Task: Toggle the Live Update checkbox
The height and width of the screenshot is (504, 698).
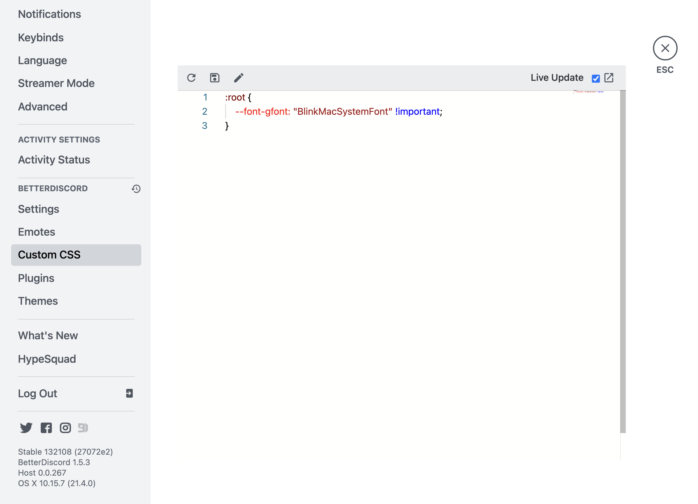Action: click(x=596, y=78)
